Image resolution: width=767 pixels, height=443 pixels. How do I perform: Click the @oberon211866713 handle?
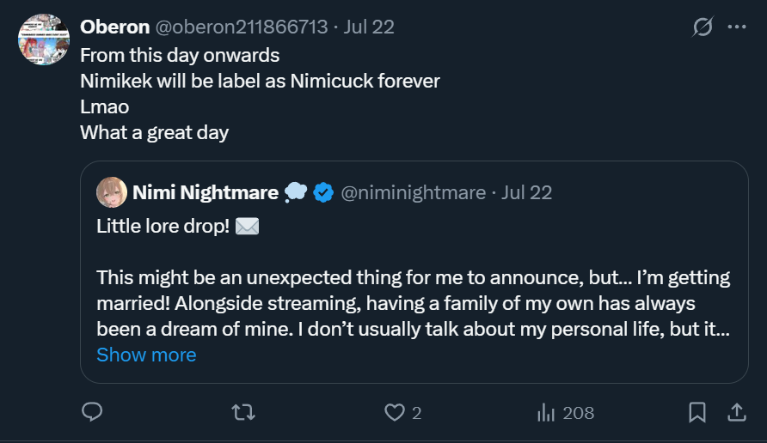(x=242, y=27)
